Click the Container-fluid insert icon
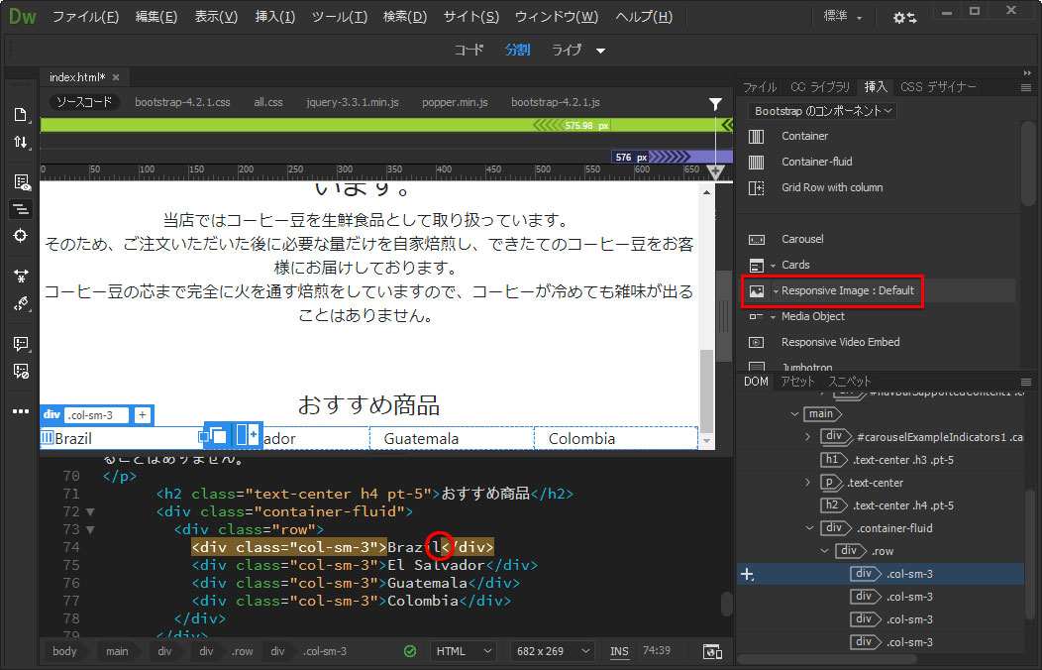This screenshot has width=1042, height=670. pos(757,162)
